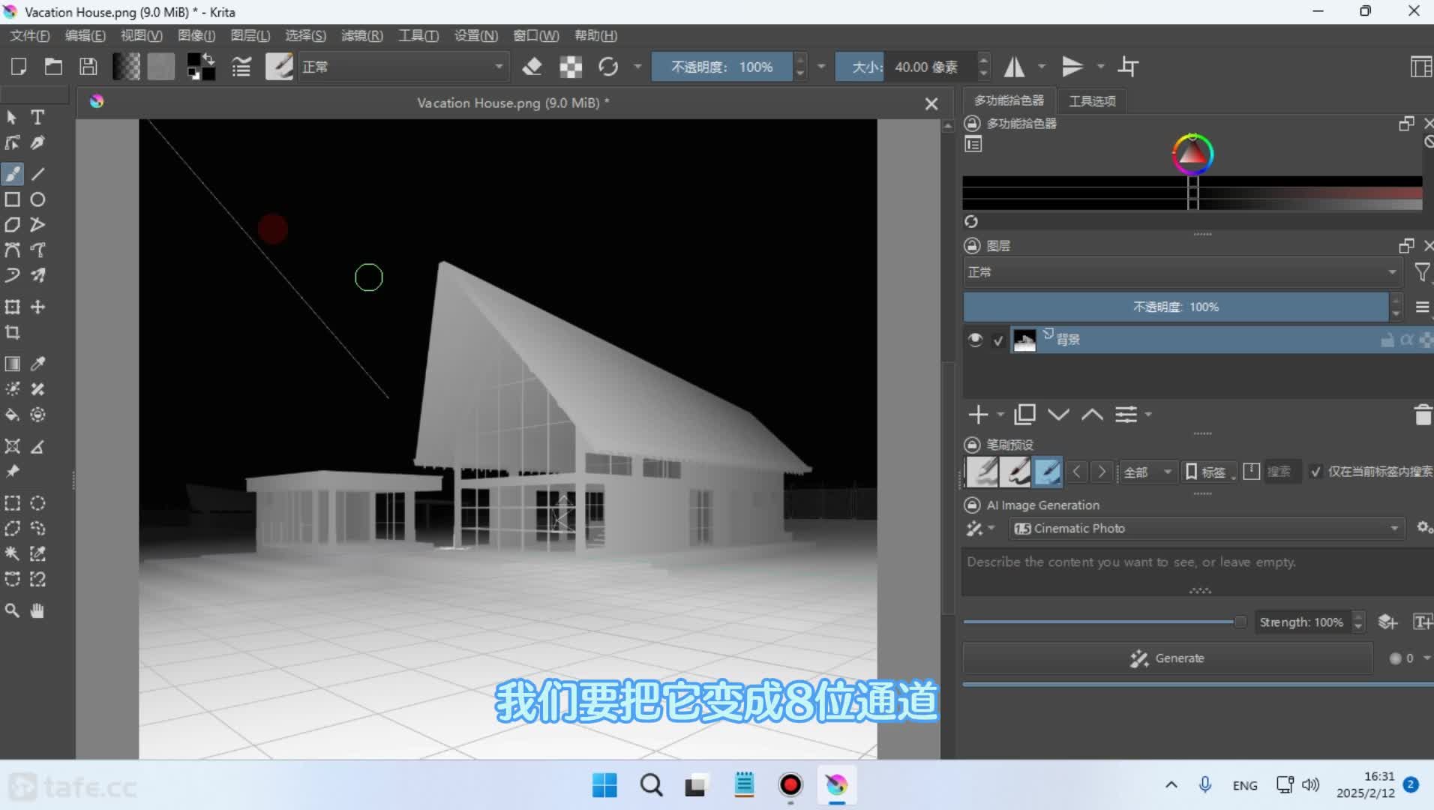The image size is (1434, 810).
Task: Toggle the checkbox beside 背景 layer thumbnail
Action: (998, 340)
